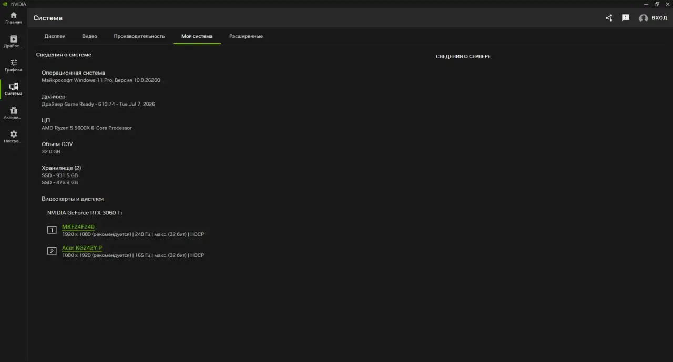Click the share icon in header
Image resolution: width=673 pixels, height=362 pixels.
click(609, 18)
